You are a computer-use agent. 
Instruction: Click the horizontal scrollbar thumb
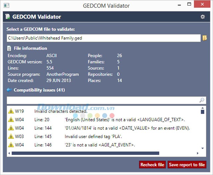coord(85,153)
